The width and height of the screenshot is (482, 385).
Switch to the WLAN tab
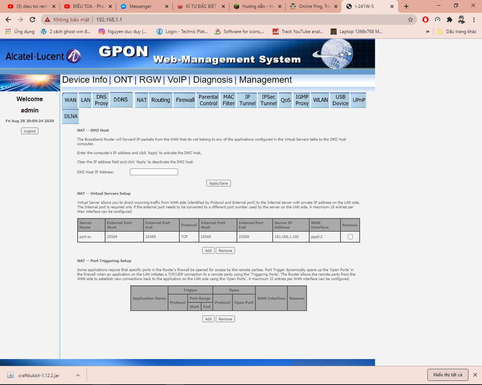320,100
